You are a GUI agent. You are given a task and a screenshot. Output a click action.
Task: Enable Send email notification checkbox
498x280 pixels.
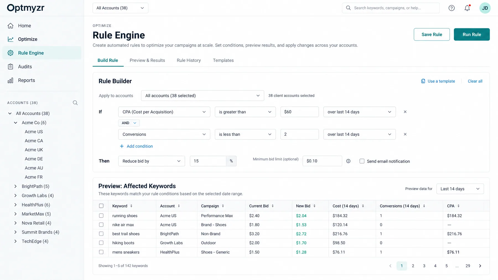(362, 161)
